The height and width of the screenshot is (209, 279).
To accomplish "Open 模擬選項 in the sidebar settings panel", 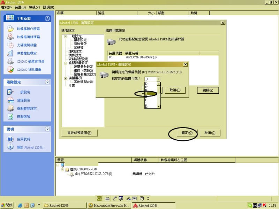I will tap(23, 117).
